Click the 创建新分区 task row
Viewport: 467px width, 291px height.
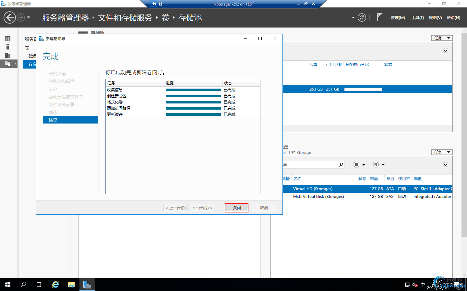pyautogui.click(x=183, y=96)
